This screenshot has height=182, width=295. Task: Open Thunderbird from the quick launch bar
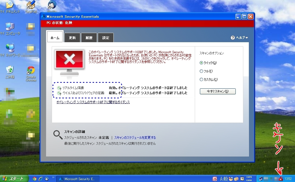47,179
